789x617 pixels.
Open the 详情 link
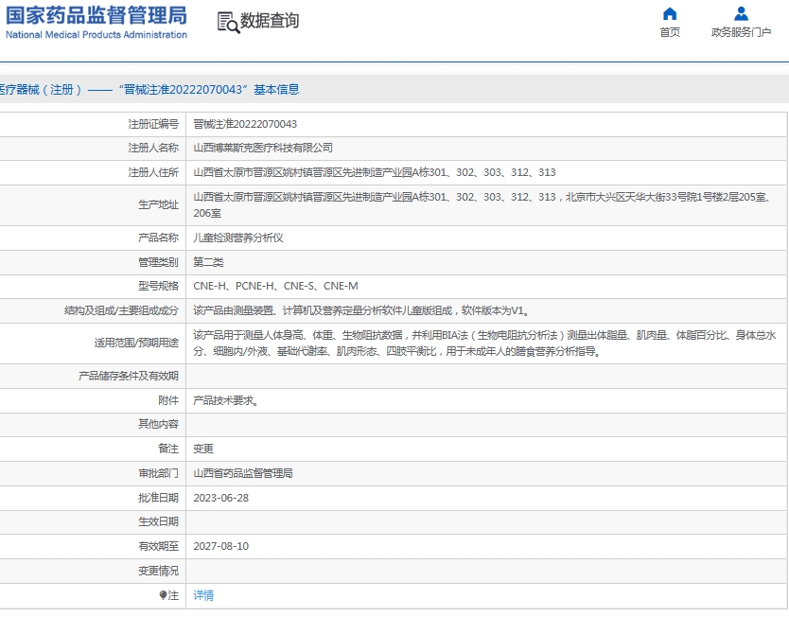[x=203, y=595]
